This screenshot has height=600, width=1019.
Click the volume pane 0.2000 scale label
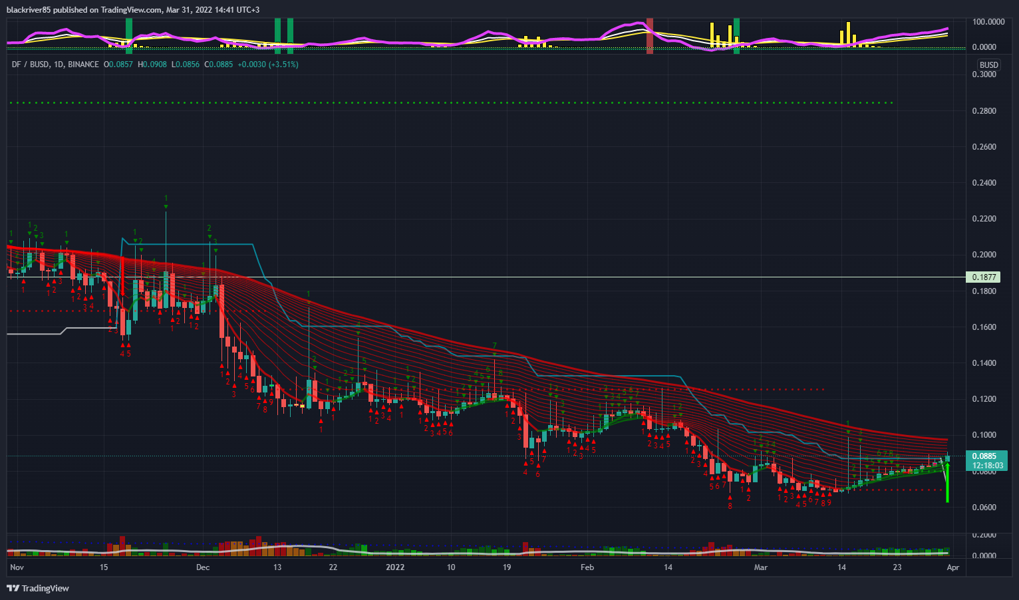tap(984, 535)
